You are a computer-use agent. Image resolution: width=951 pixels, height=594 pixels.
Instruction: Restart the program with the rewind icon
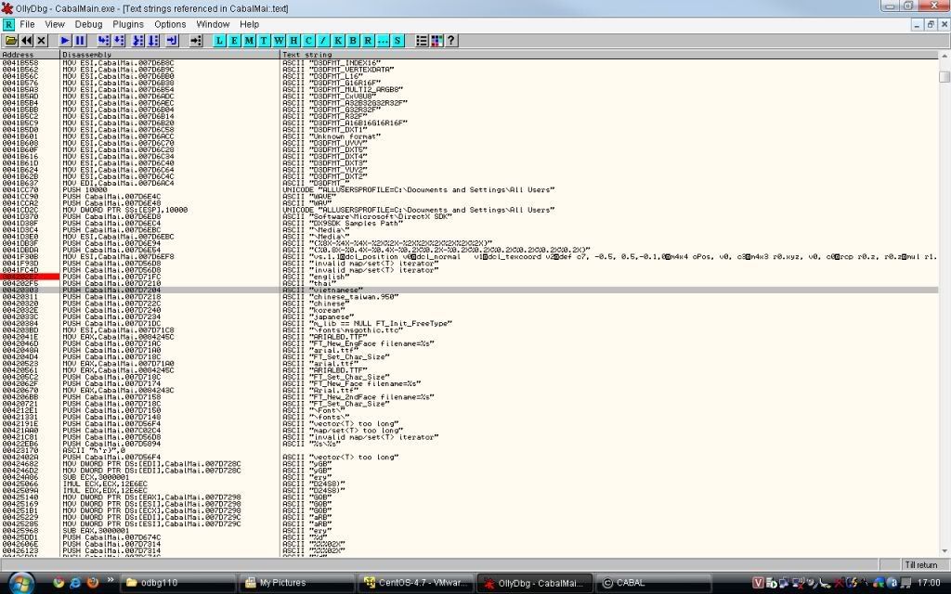(26, 41)
